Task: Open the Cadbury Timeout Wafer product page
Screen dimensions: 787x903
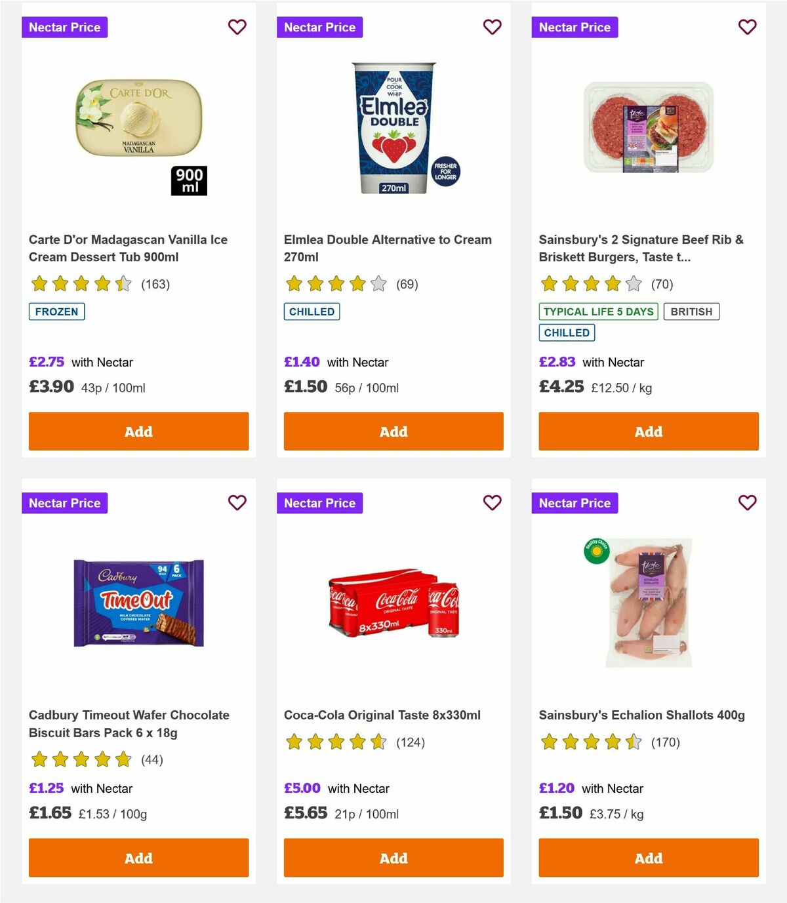Action: tap(129, 723)
